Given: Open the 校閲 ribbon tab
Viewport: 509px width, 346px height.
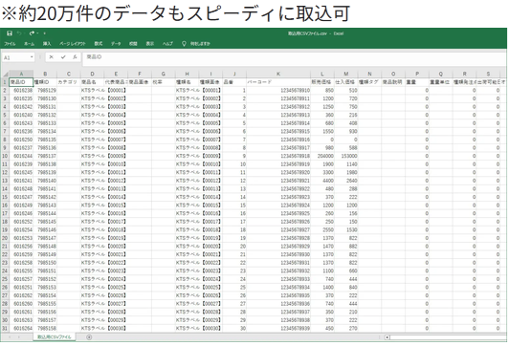Looking at the screenshot, I should (x=133, y=43).
